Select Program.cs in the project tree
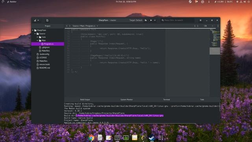The width and height of the screenshot is (252, 142). (48, 44)
